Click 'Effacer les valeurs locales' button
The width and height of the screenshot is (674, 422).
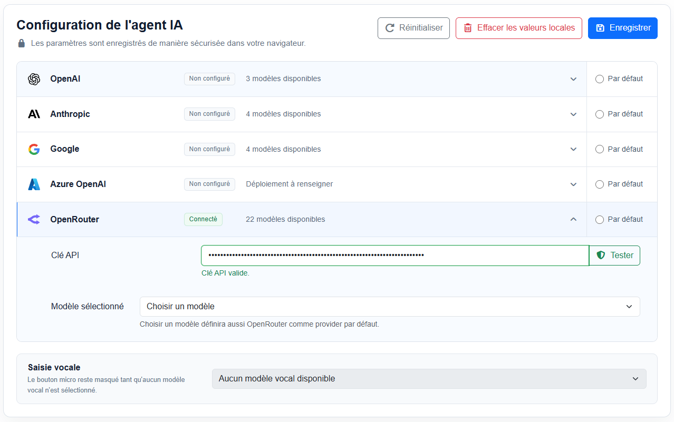coord(519,28)
